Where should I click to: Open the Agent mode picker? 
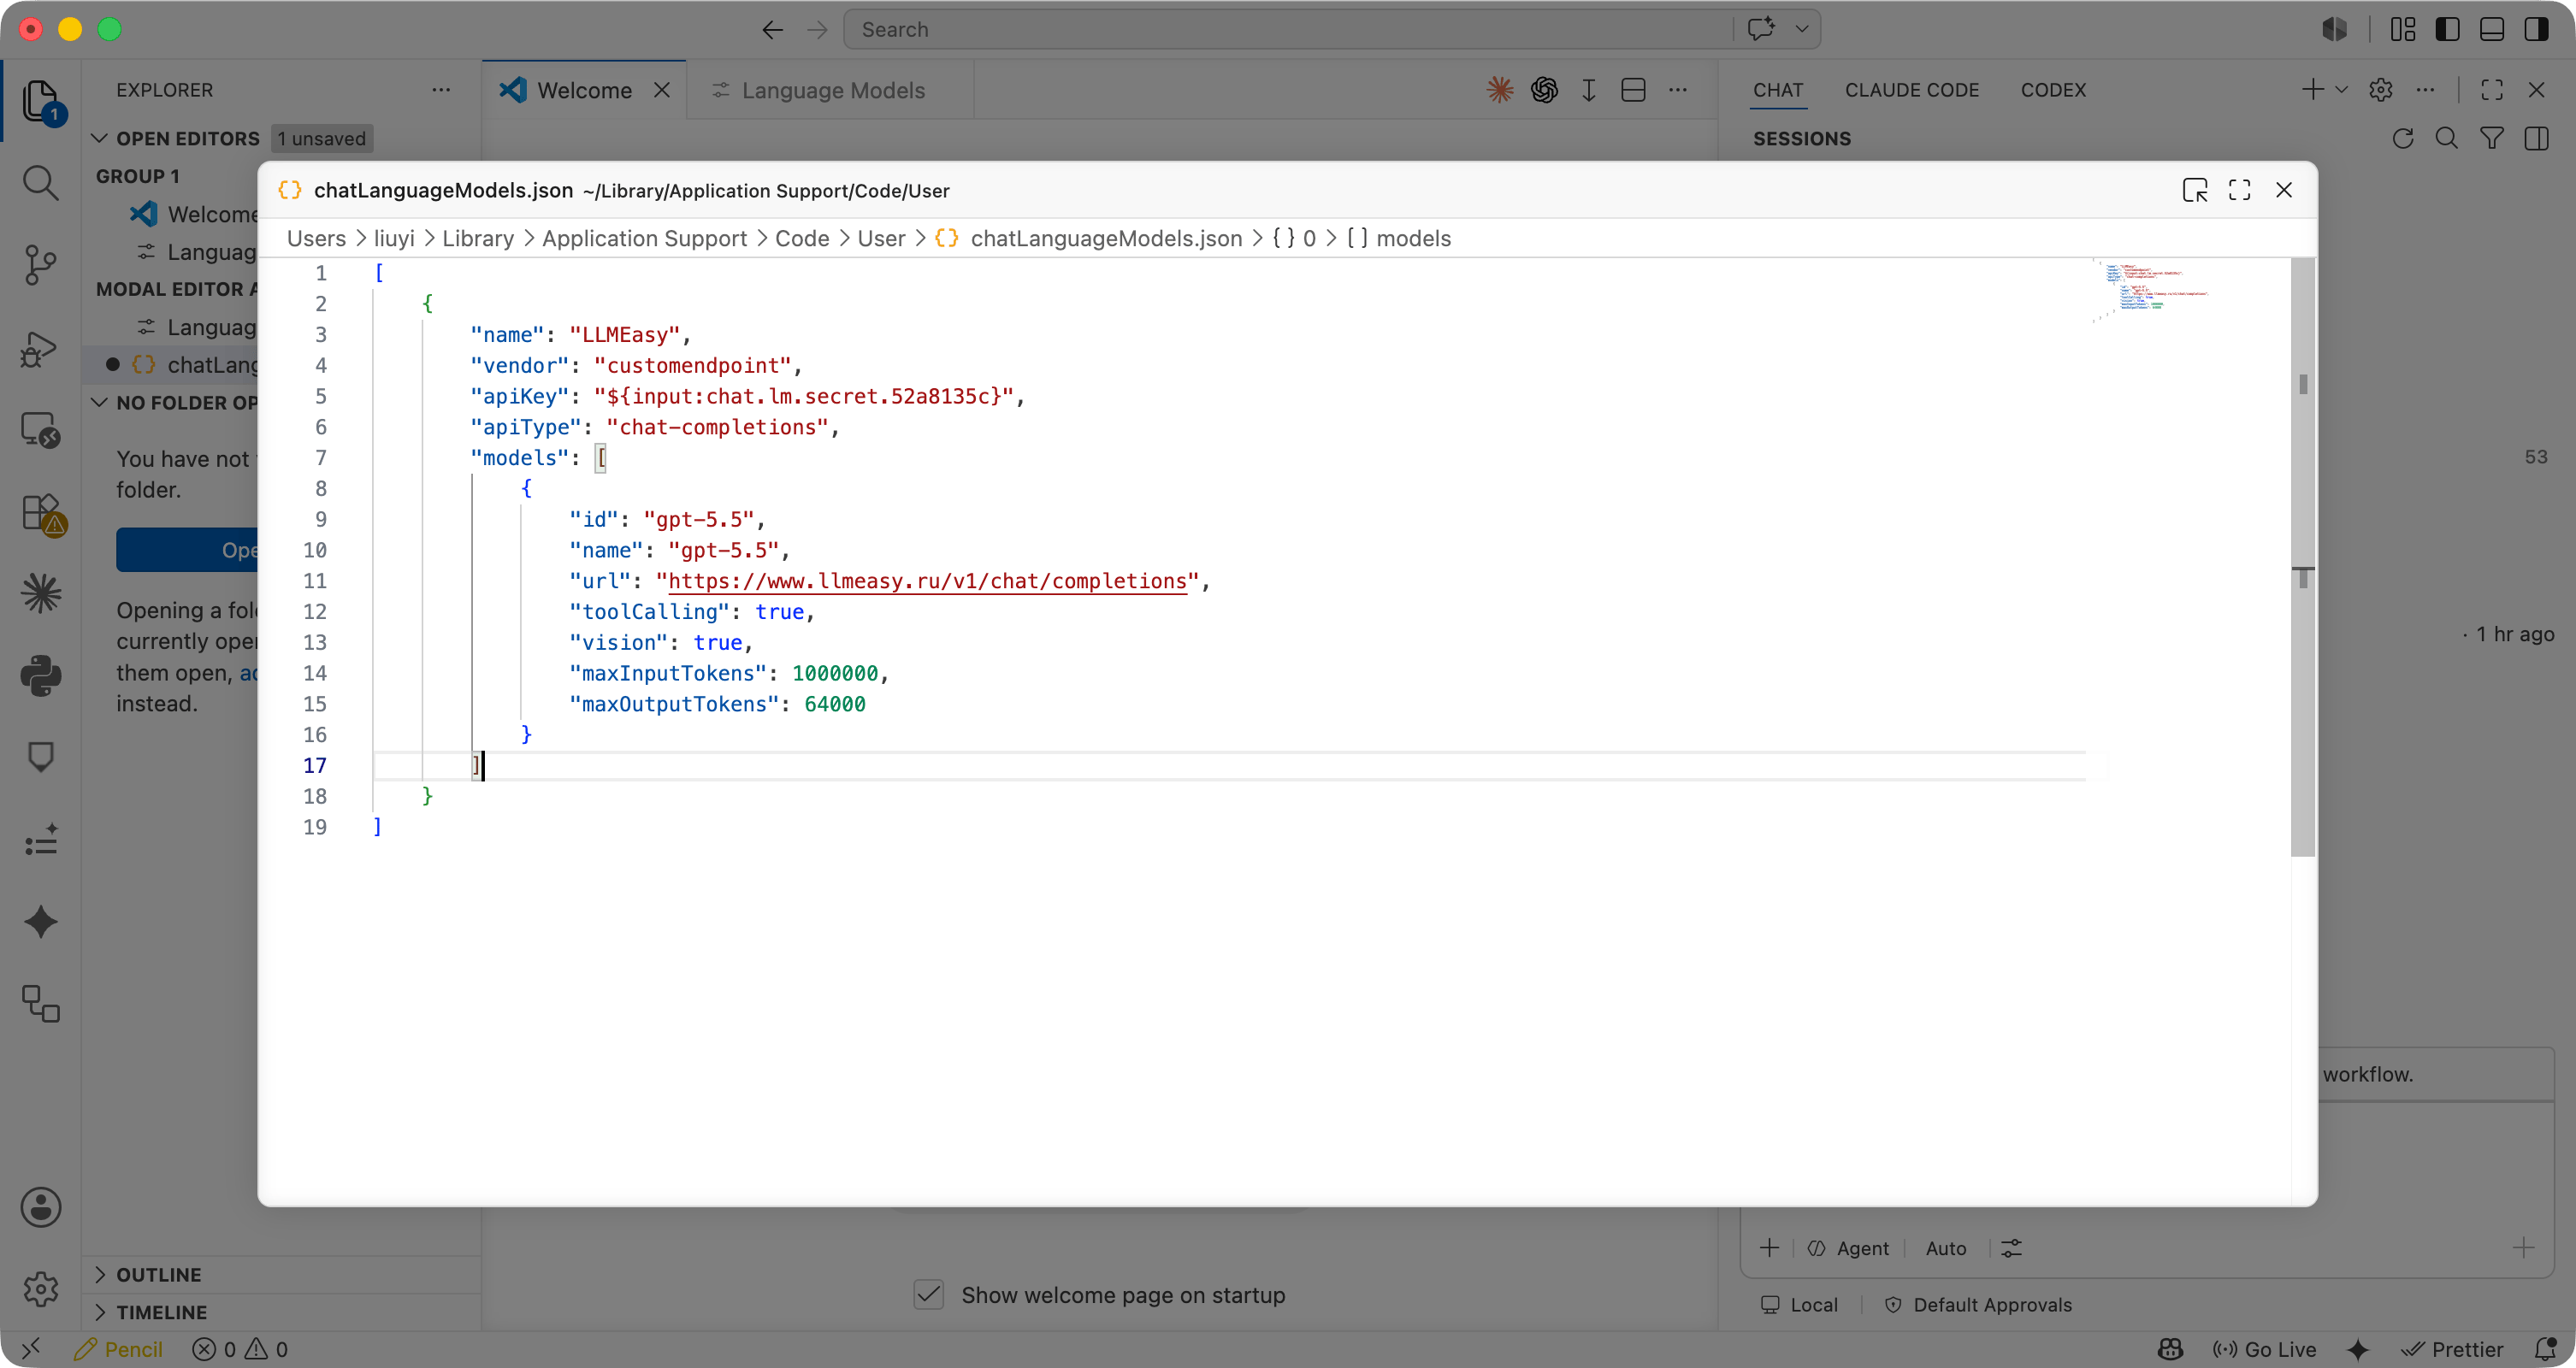tap(1849, 1248)
